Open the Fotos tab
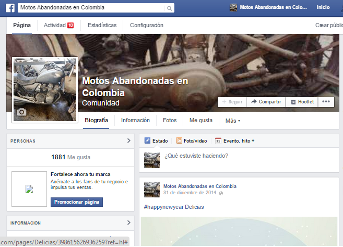This screenshot has height=247, width=343. (x=170, y=121)
